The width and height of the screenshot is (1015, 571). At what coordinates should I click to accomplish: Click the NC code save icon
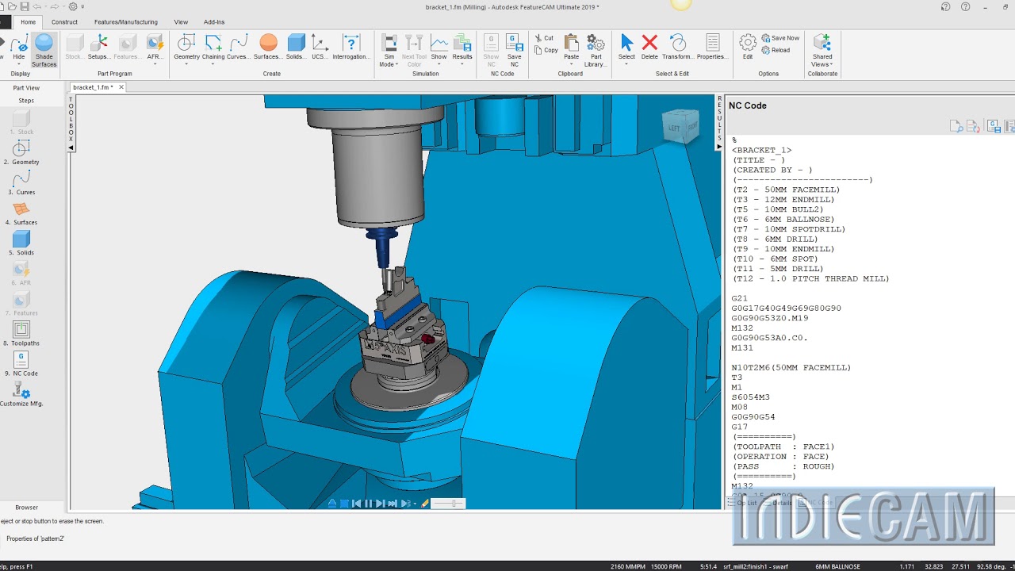(993, 126)
